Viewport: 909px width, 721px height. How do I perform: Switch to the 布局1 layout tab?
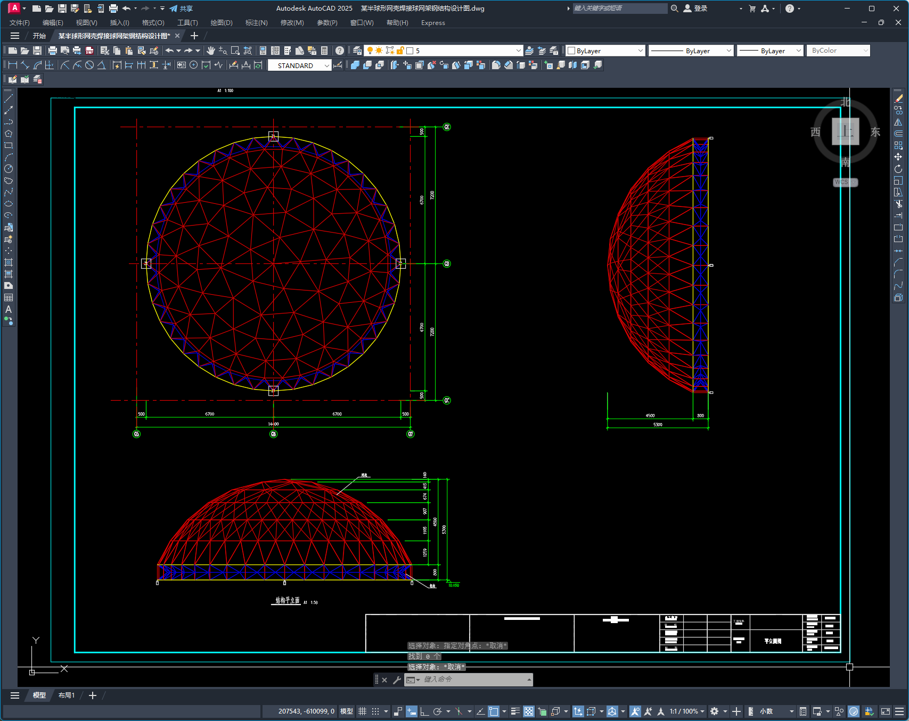coord(67,695)
